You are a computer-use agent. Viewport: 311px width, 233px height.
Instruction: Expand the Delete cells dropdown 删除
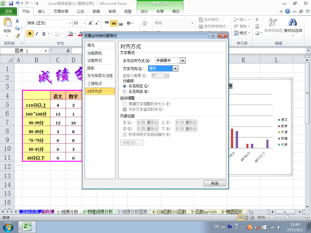(x=249, y=26)
